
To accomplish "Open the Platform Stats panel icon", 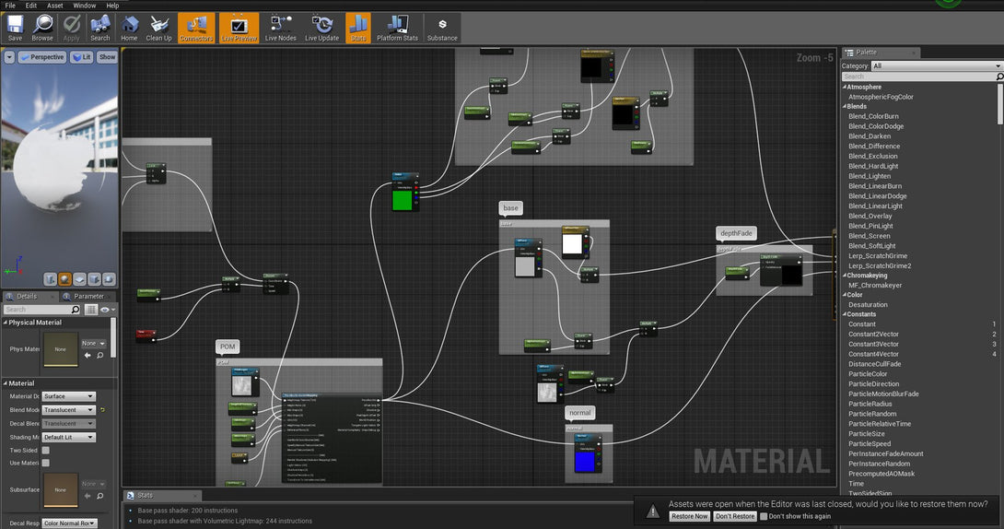I will click(x=397, y=29).
